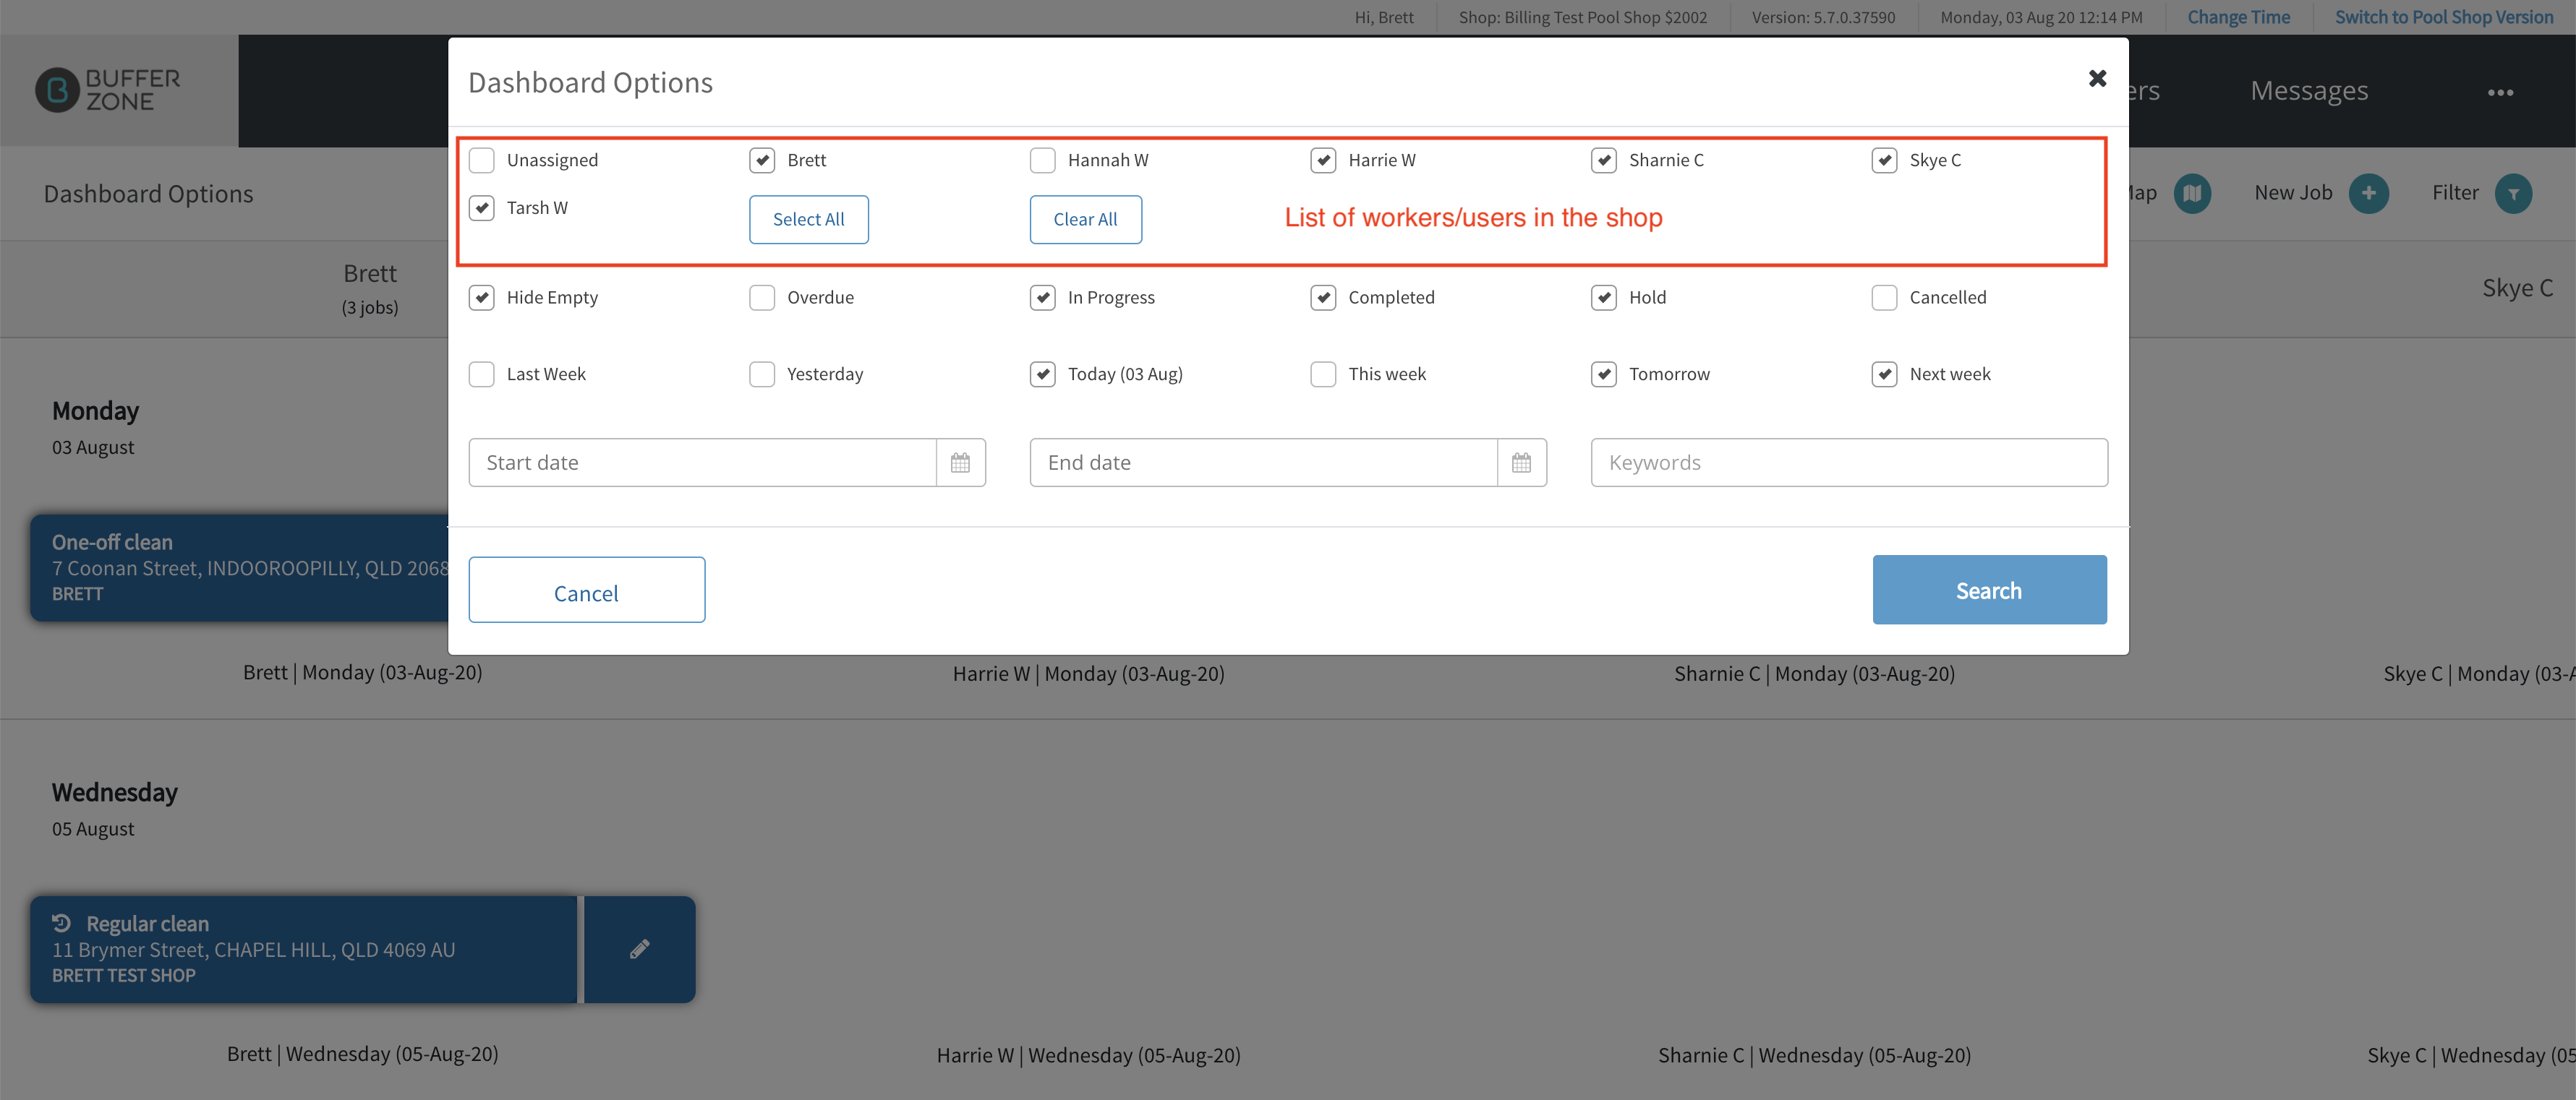This screenshot has height=1100, width=2576.
Task: Click 'Sharnie C | Monday (03-Aug-20)' label
Action: point(1814,674)
